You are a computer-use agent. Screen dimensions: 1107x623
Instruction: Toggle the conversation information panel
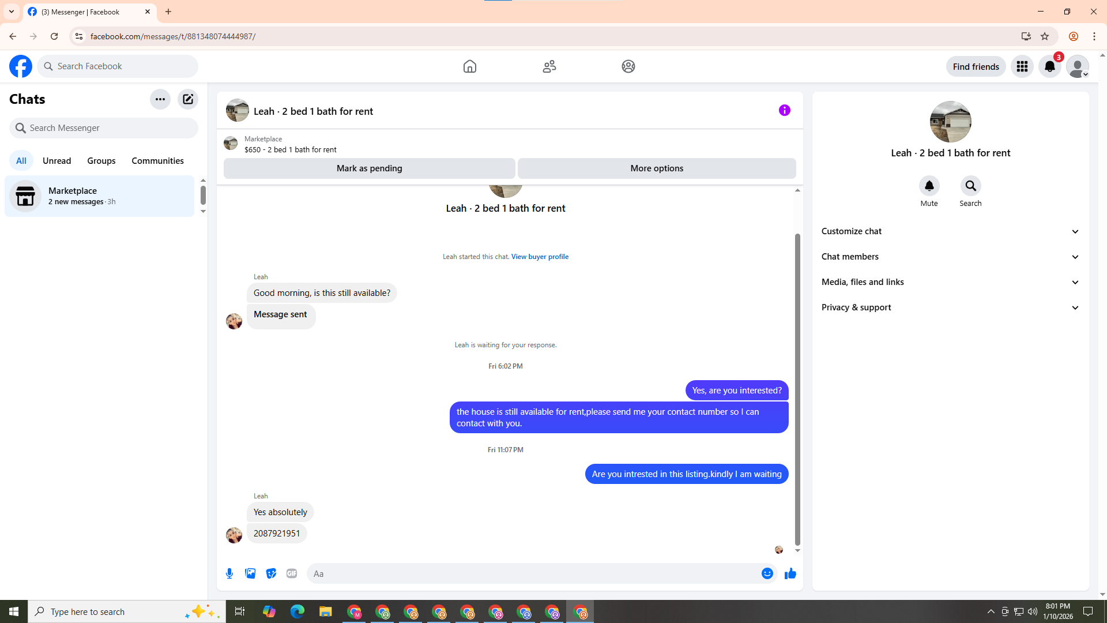(x=784, y=110)
